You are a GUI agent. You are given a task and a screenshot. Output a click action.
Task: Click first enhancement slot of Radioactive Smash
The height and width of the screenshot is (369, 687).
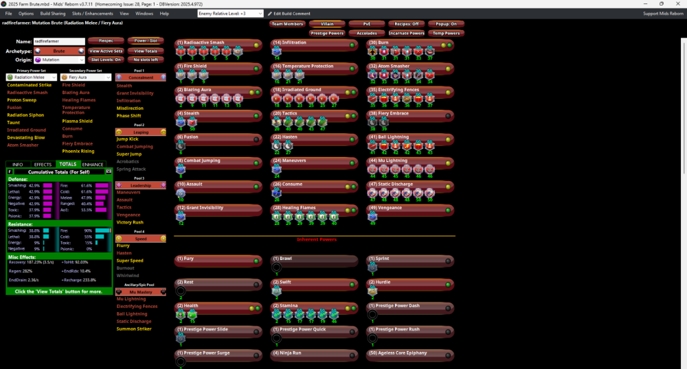click(180, 51)
